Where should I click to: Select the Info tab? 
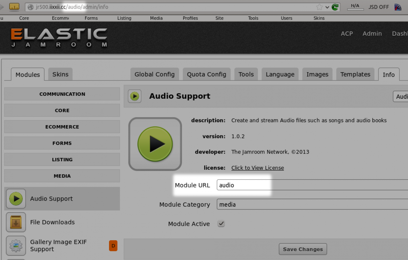click(x=389, y=74)
